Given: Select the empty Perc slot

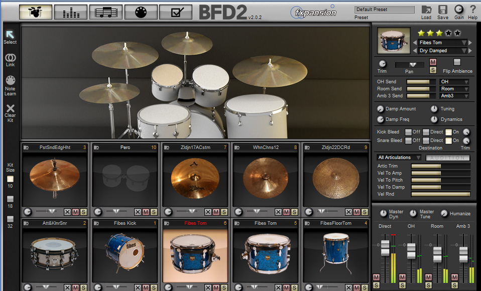Looking at the screenshot, I should [x=125, y=179].
